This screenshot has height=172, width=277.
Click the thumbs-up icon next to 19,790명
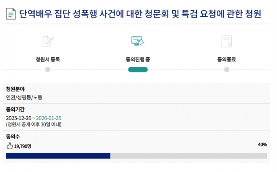[x=9, y=146]
